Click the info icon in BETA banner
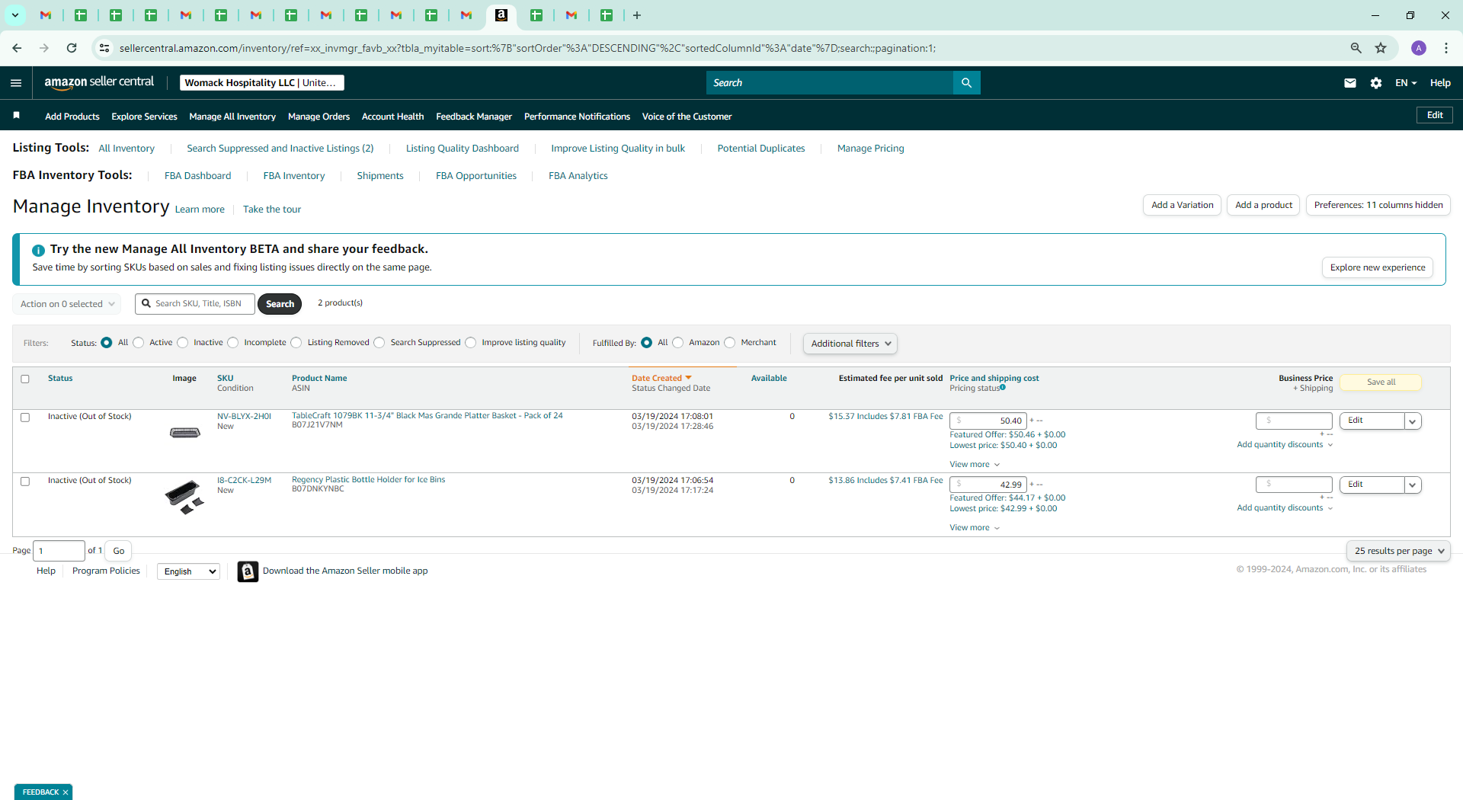1463x800 pixels. [38, 250]
